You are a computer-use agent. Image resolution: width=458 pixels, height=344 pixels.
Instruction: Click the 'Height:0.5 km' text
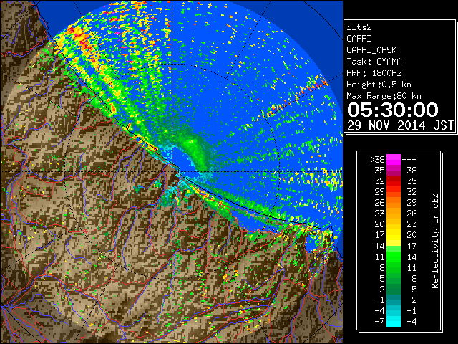tap(379, 85)
